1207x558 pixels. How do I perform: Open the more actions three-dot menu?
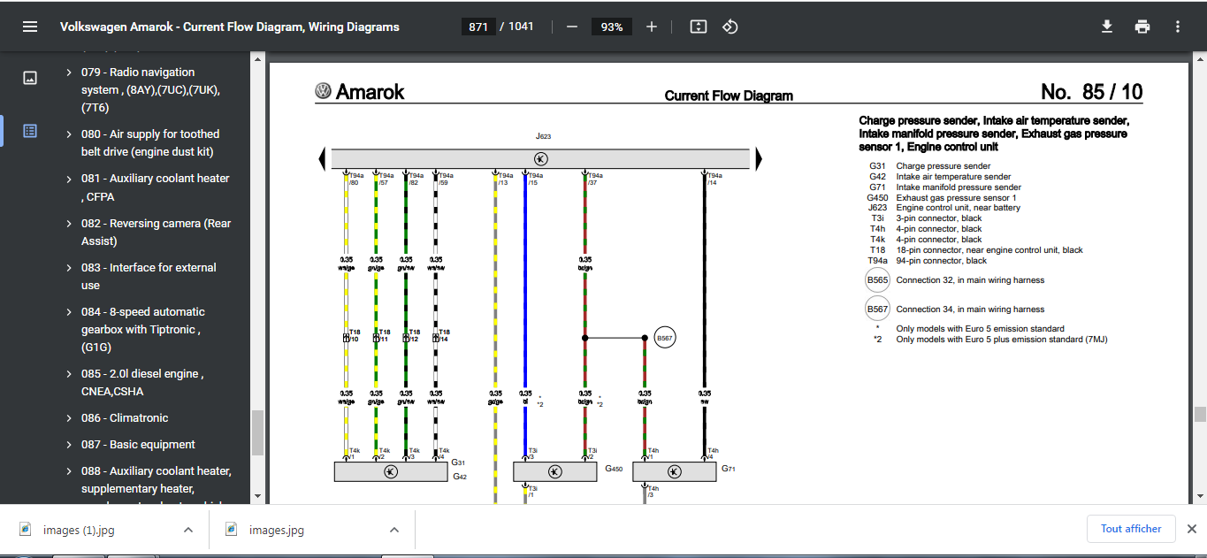click(1178, 27)
